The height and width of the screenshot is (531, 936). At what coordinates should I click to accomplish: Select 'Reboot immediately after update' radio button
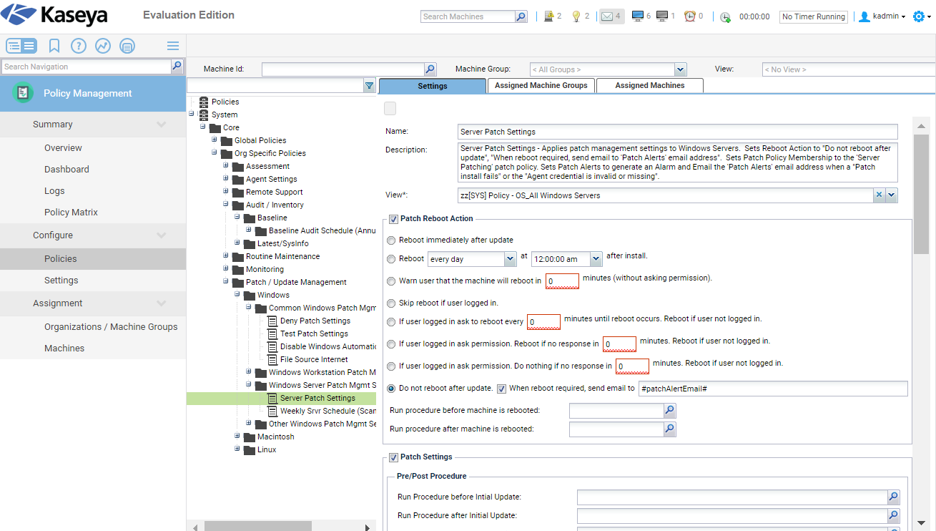coord(391,240)
